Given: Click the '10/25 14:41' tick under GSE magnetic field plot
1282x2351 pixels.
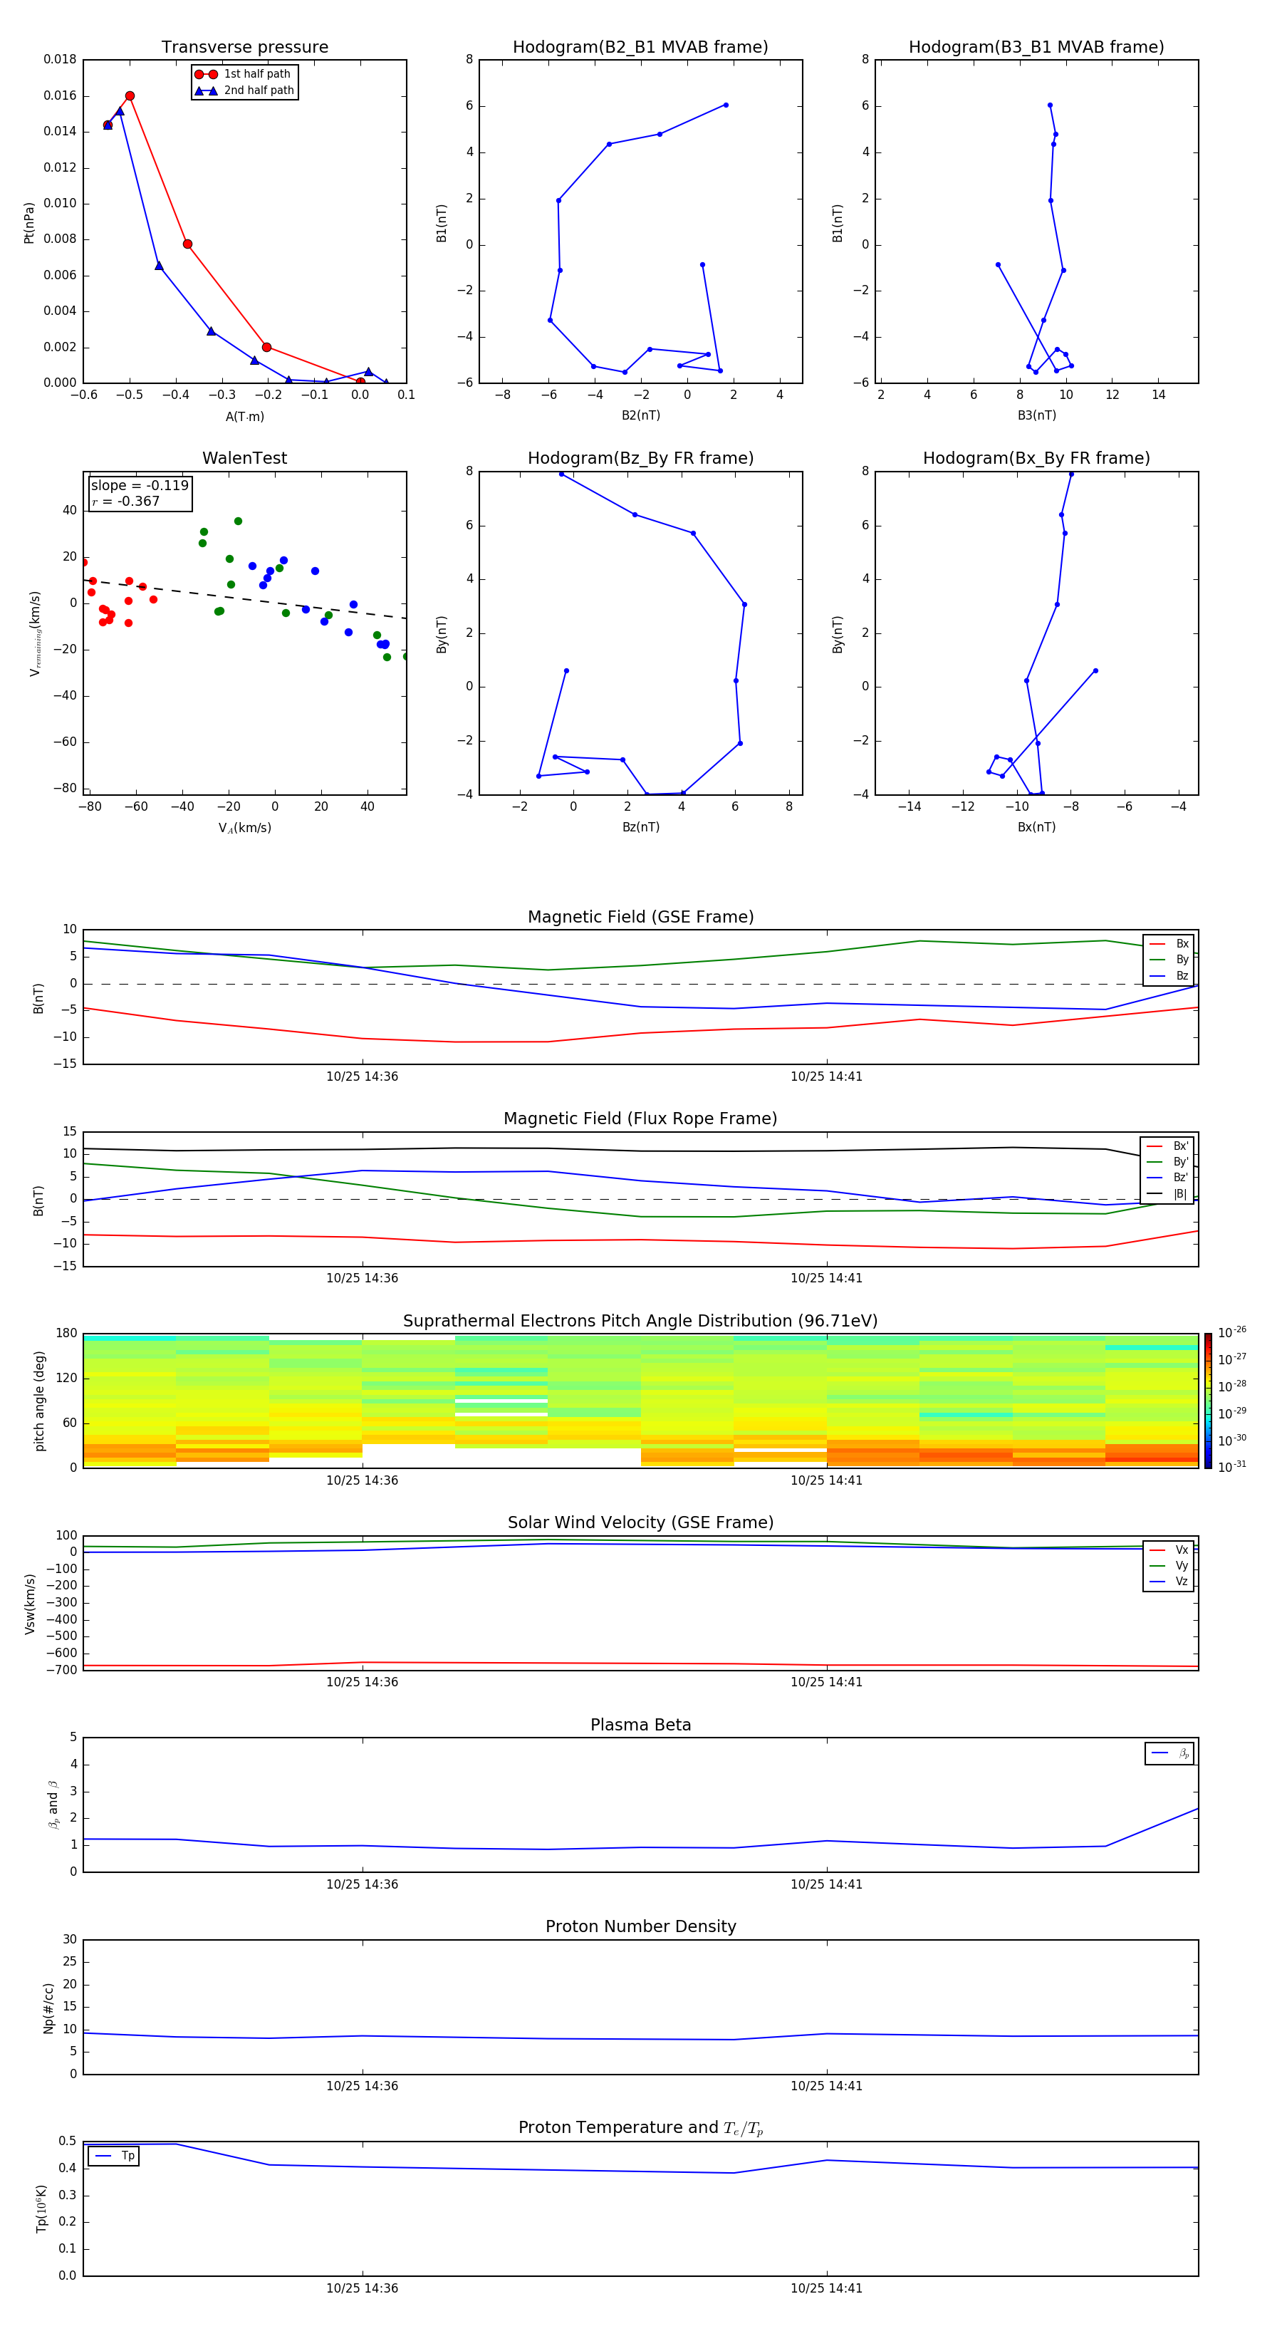Looking at the screenshot, I should coord(827,1077).
